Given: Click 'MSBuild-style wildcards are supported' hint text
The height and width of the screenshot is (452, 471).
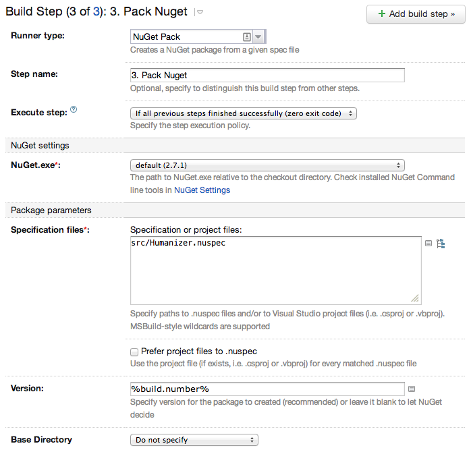Looking at the screenshot, I should pos(200,327).
